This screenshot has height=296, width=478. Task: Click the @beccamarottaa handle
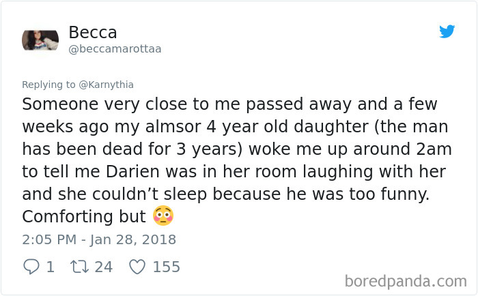click(x=115, y=48)
